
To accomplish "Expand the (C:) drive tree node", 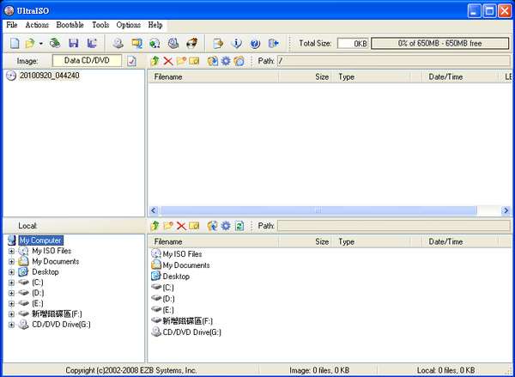I will (11, 283).
